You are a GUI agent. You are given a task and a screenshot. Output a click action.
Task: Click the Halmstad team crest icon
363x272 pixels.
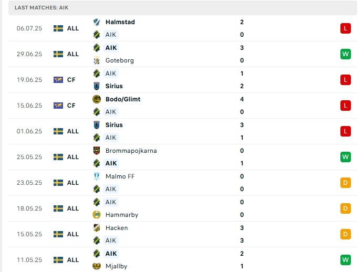97,22
